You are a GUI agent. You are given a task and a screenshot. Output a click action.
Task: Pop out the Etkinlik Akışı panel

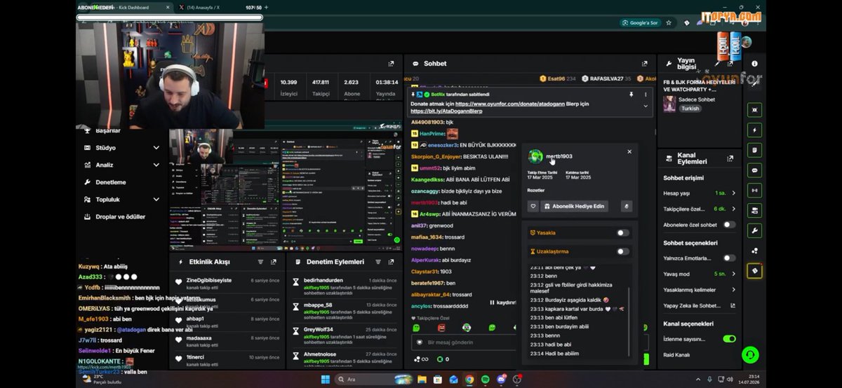click(274, 262)
